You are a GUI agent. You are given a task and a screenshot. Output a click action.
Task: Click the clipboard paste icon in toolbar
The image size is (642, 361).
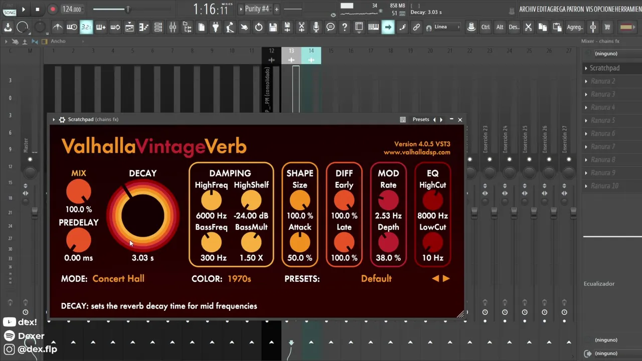557,27
